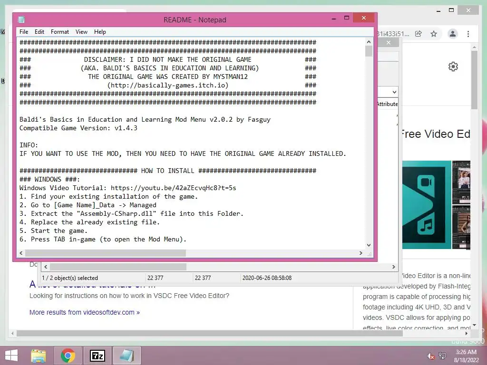Open the Format menu in Notepad

59,32
